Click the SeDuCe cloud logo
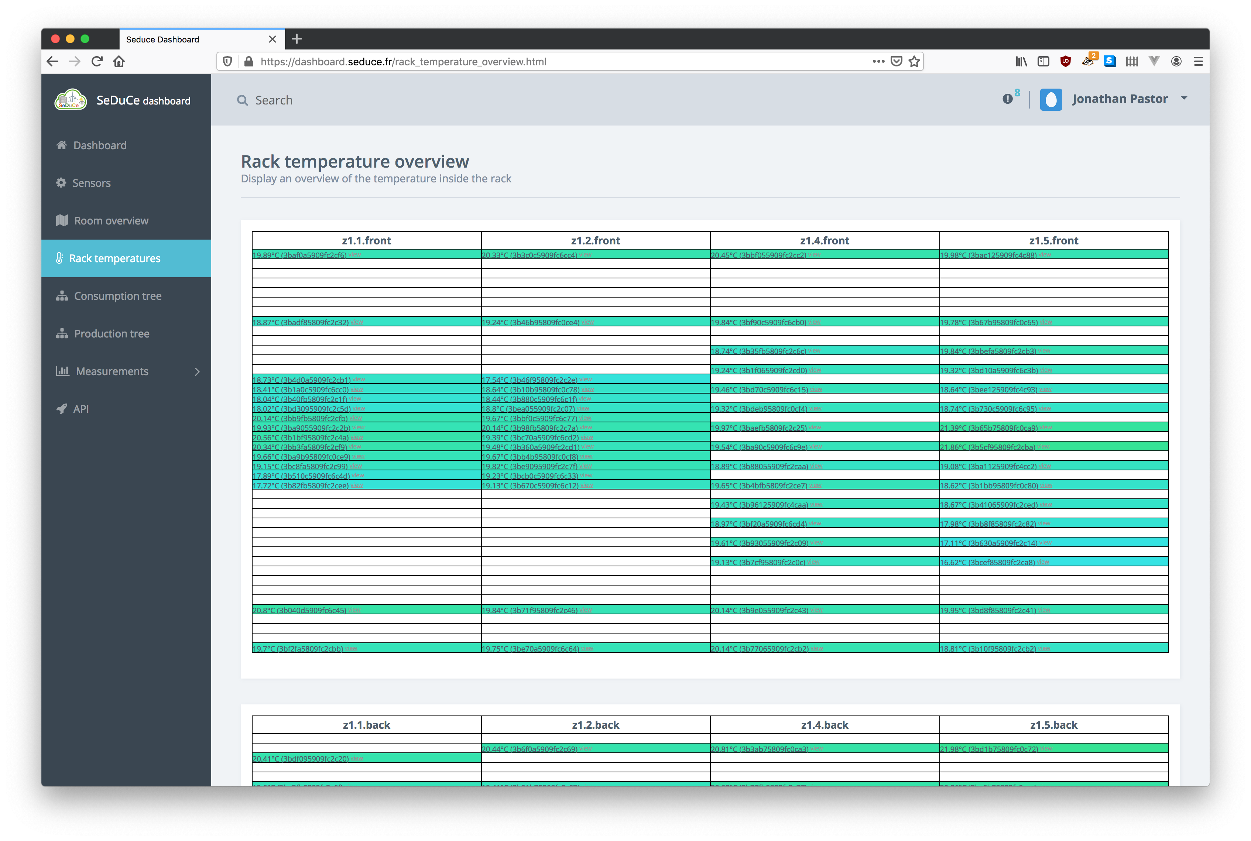This screenshot has height=841, width=1251. pos(70,100)
